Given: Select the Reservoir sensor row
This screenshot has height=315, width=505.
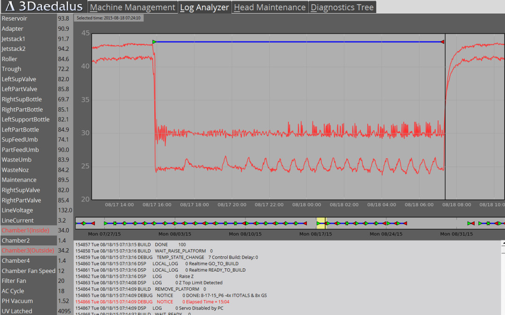Looking at the screenshot, I should pos(28,19).
